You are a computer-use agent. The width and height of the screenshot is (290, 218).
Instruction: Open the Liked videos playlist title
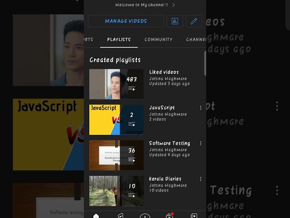click(x=164, y=72)
